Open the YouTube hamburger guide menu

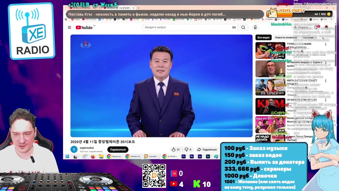[69, 27]
